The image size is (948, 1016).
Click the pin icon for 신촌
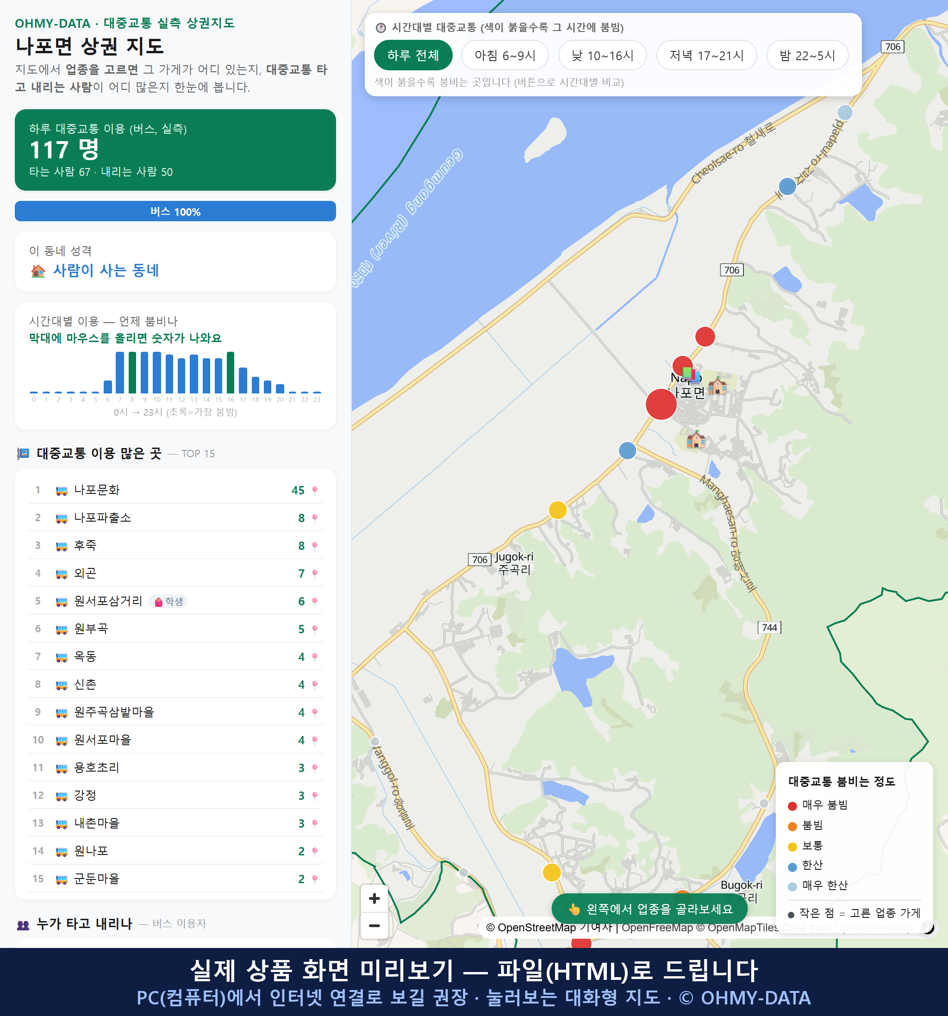[x=315, y=684]
